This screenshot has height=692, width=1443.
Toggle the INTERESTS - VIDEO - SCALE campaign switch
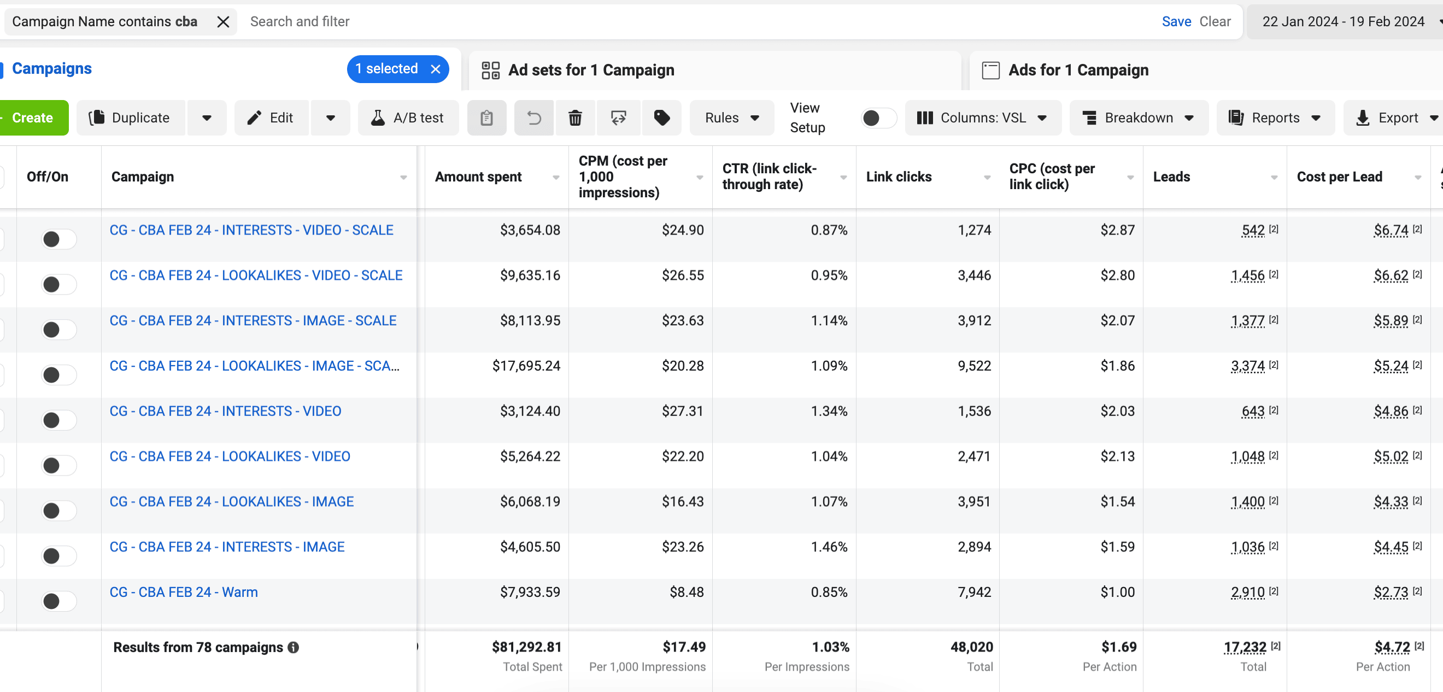tap(58, 239)
